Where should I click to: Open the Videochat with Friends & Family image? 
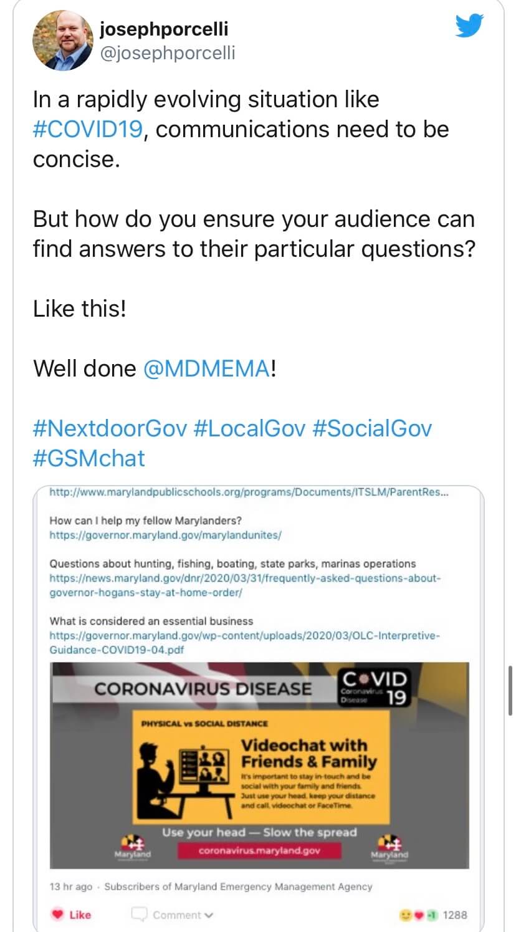[x=259, y=765]
